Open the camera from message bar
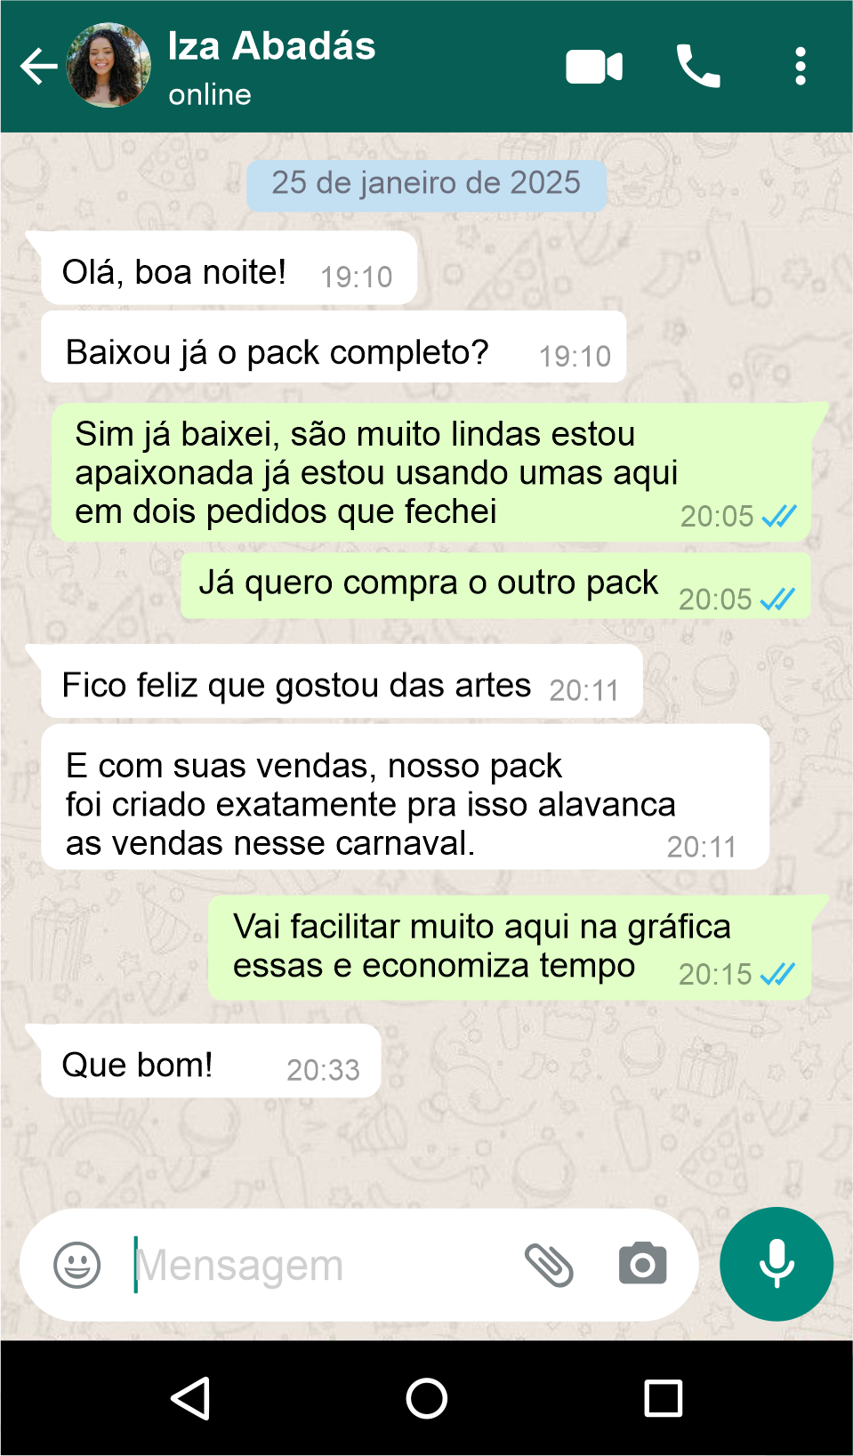The height and width of the screenshot is (1456, 853). coord(642,1264)
